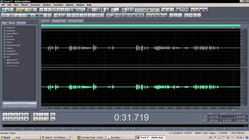This screenshot has width=249, height=140.
Task: Click the yellow Zoom to Selection icon
Action: (x=36, y=119)
